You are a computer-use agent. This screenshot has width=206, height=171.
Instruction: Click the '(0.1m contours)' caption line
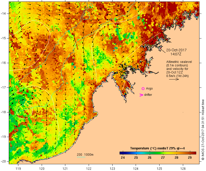pyautogui.click(x=177, y=65)
